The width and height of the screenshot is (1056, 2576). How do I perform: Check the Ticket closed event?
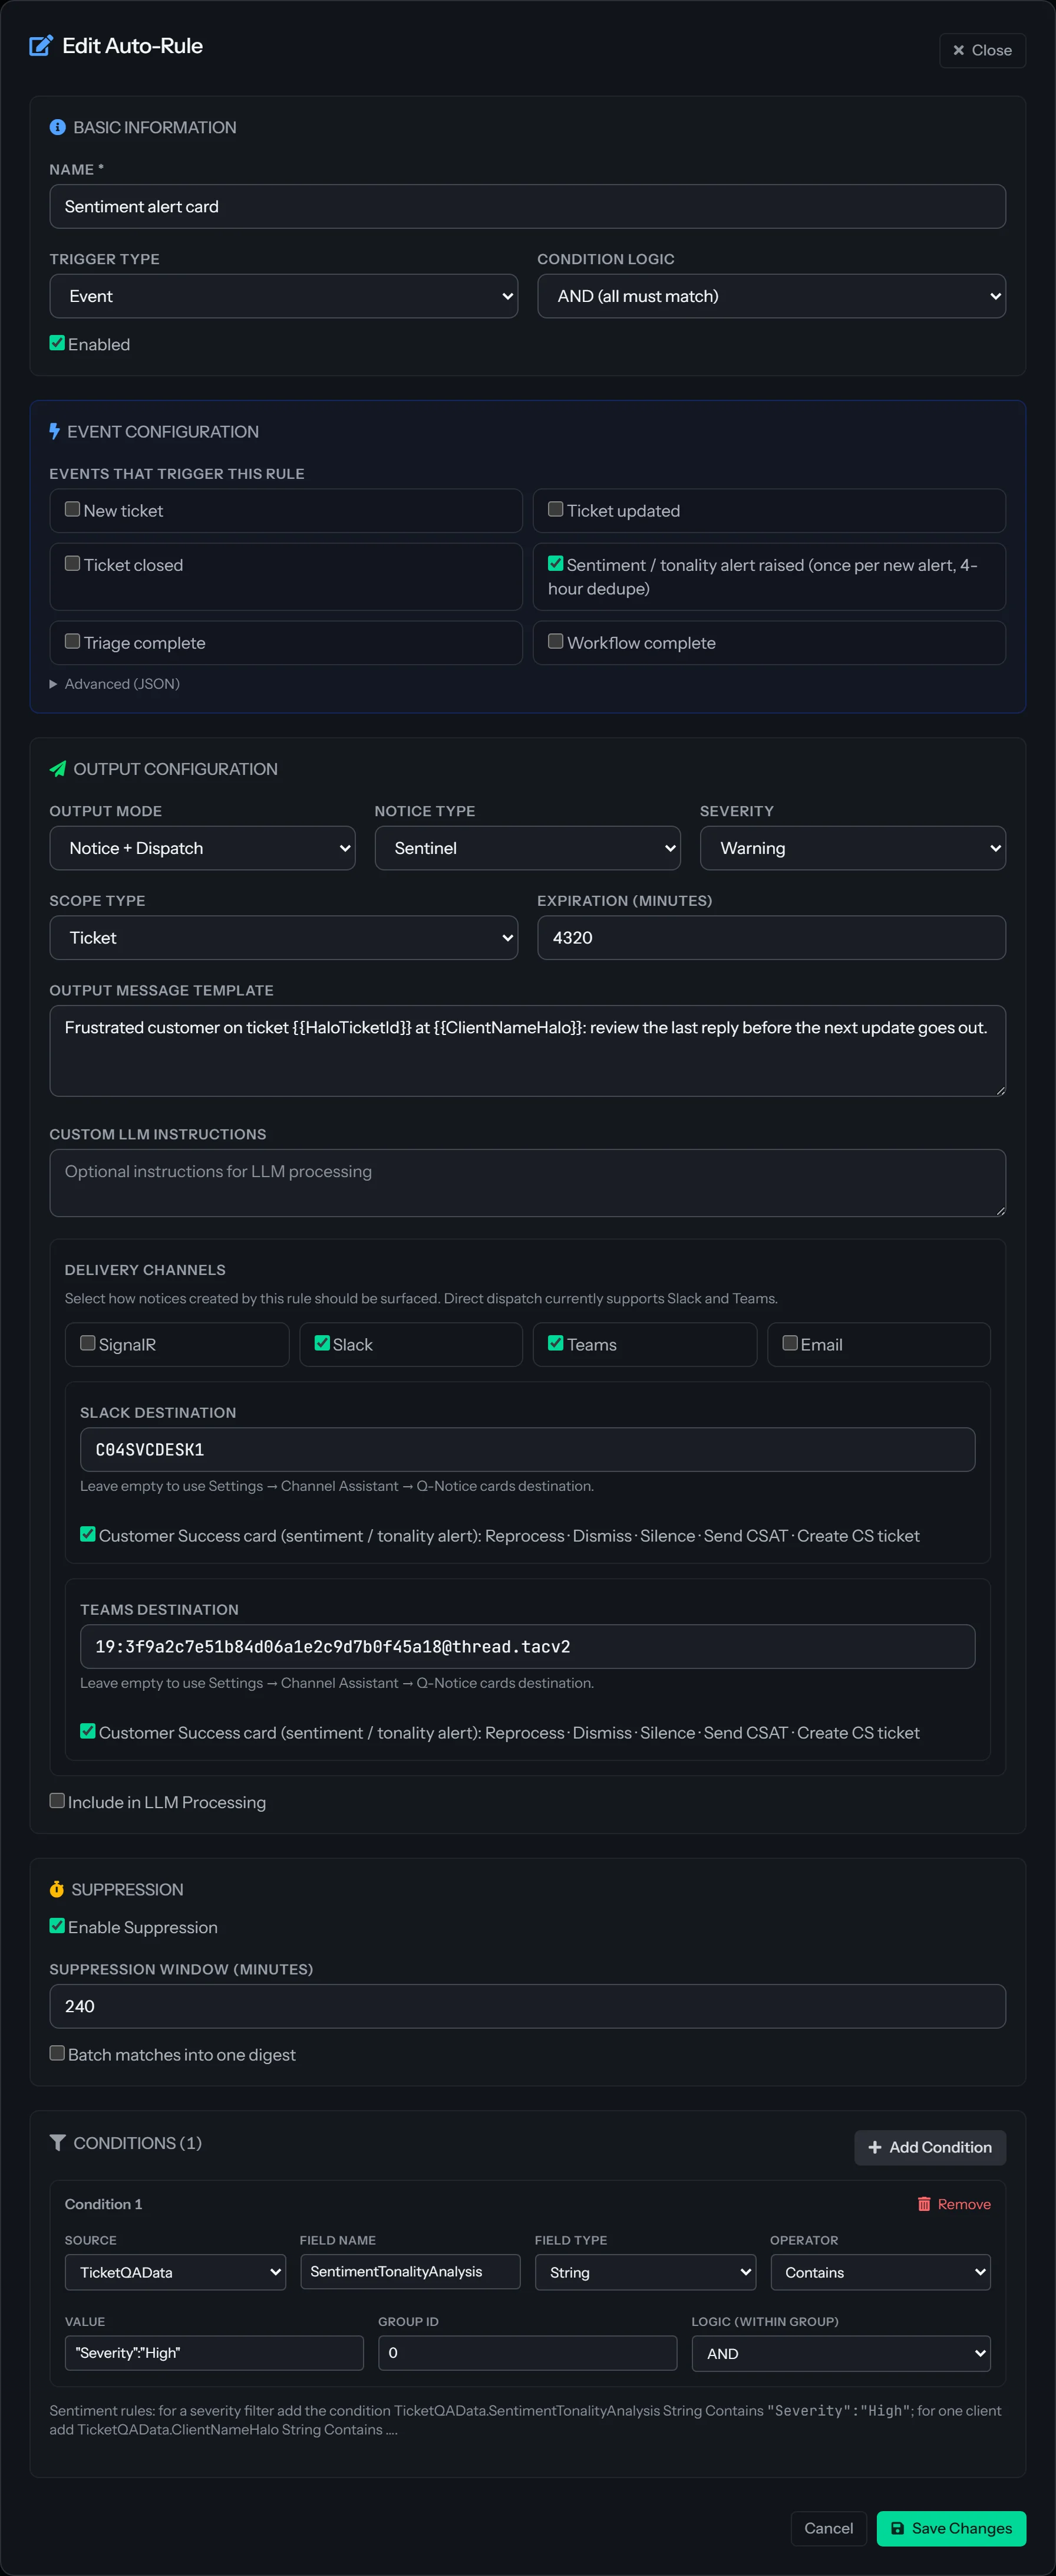coord(72,563)
